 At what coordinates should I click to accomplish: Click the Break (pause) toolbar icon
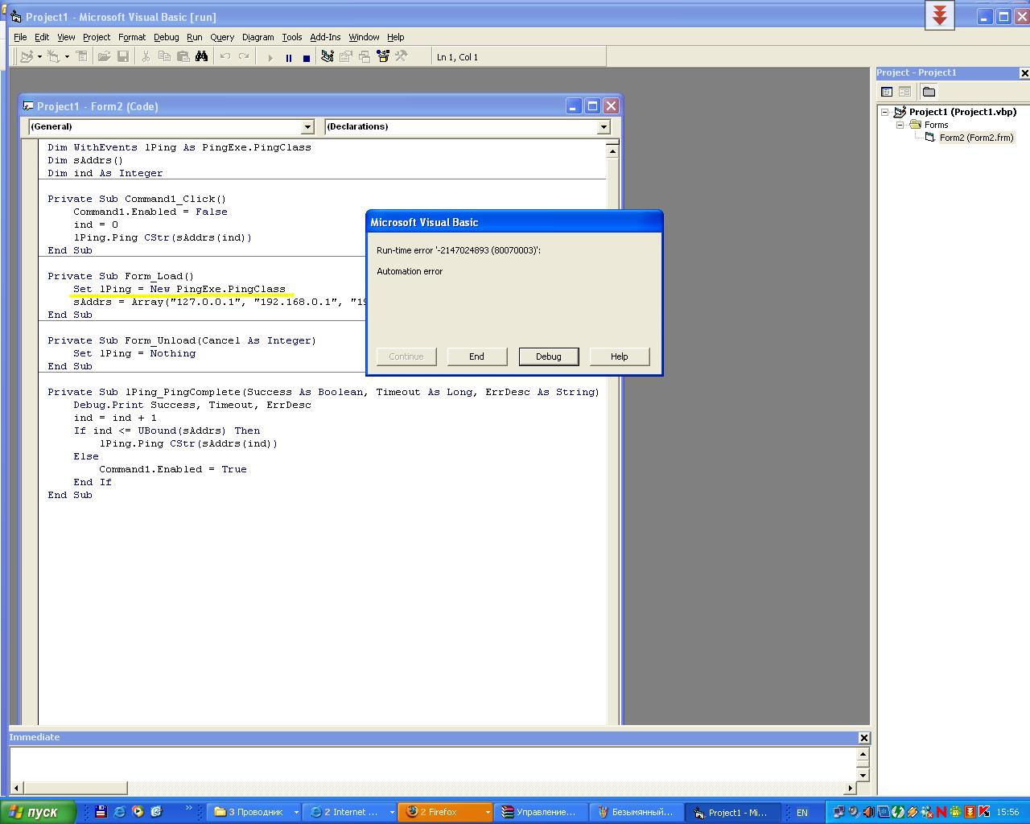click(x=288, y=57)
